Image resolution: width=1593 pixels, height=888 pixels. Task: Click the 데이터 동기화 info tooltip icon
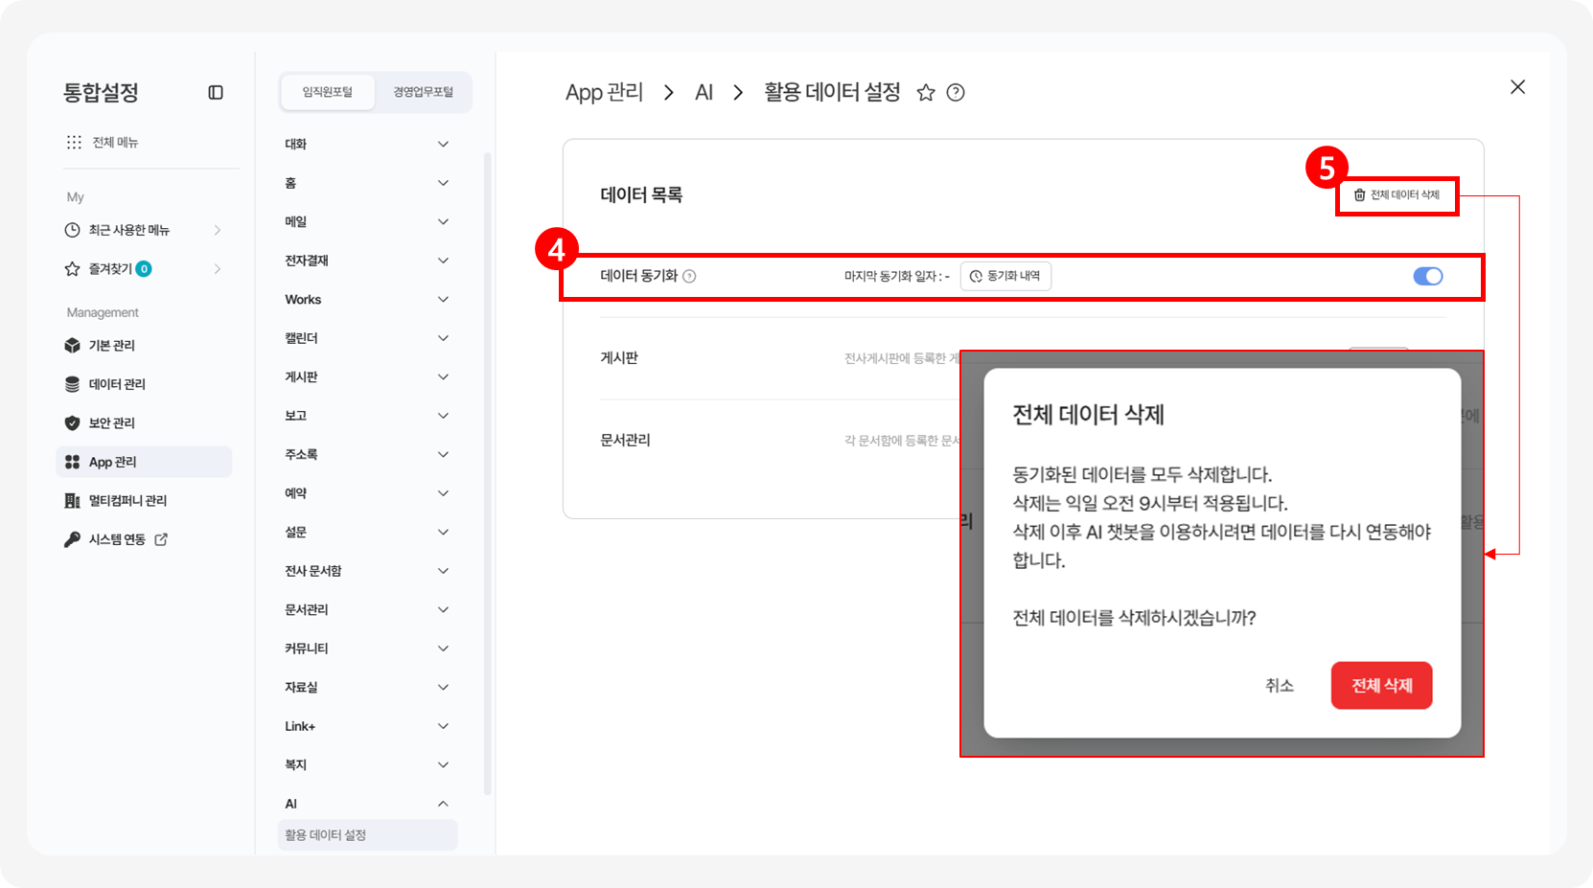689,277
